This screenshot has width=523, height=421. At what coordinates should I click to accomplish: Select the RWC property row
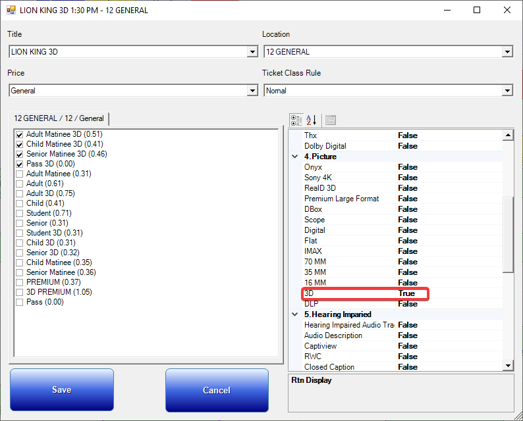402,357
